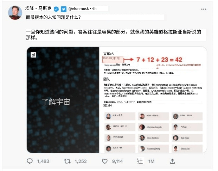
Task: Click the 埃隆·马斯克 display name
Action: [38, 8]
